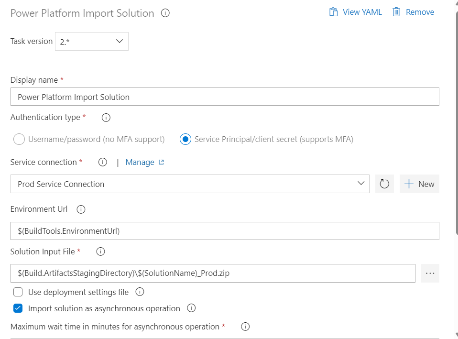
Task: Select Username/password authentication radio button
Action: point(19,139)
